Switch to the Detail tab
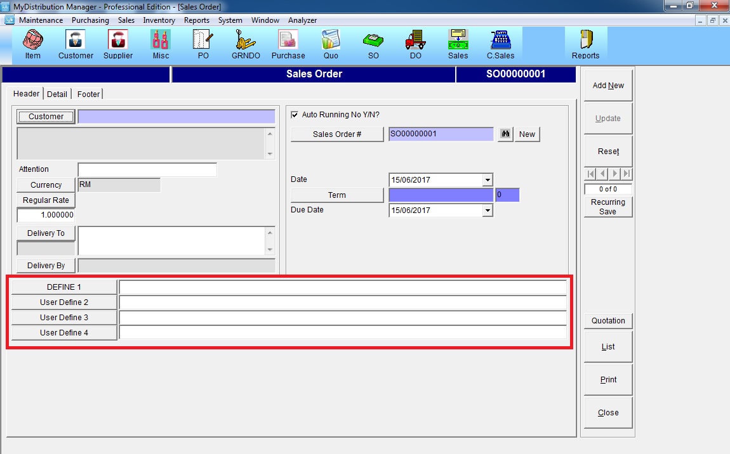 pyautogui.click(x=57, y=94)
